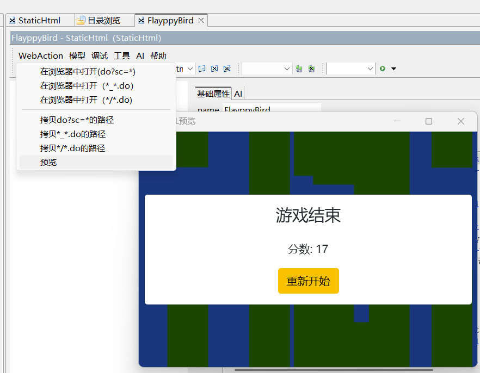The height and width of the screenshot is (373, 480).
Task: Click the 重新开始 restart button
Action: point(308,281)
